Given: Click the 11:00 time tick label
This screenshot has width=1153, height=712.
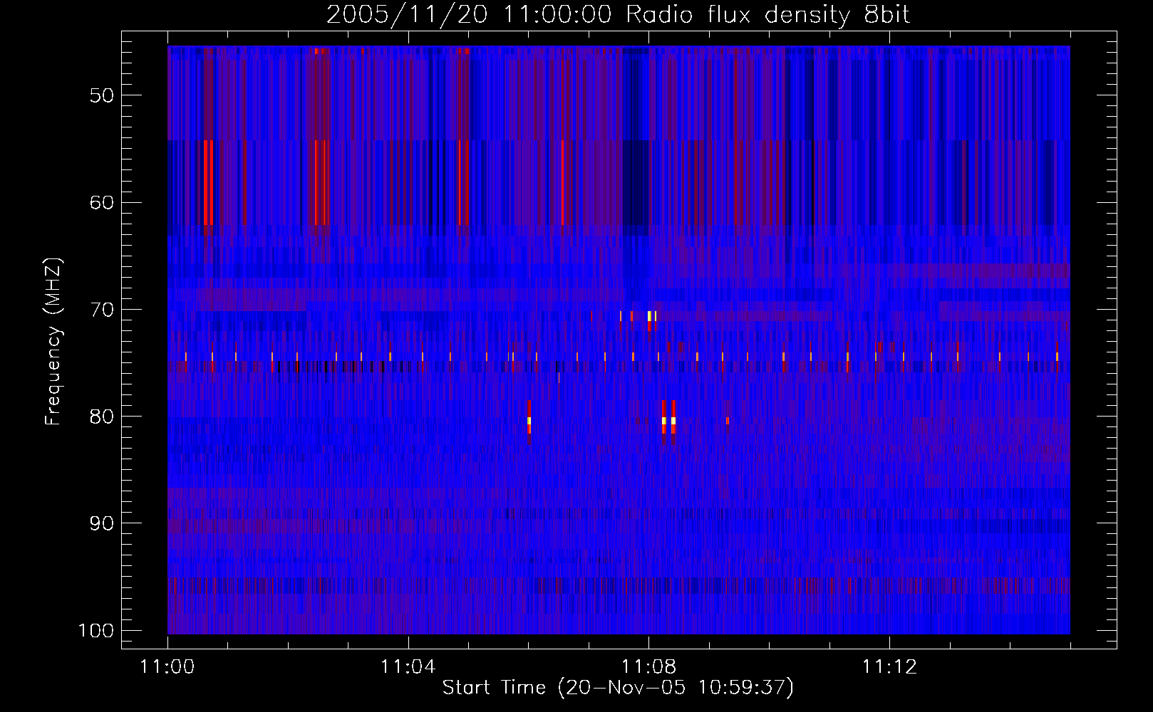Looking at the screenshot, I should tap(167, 667).
